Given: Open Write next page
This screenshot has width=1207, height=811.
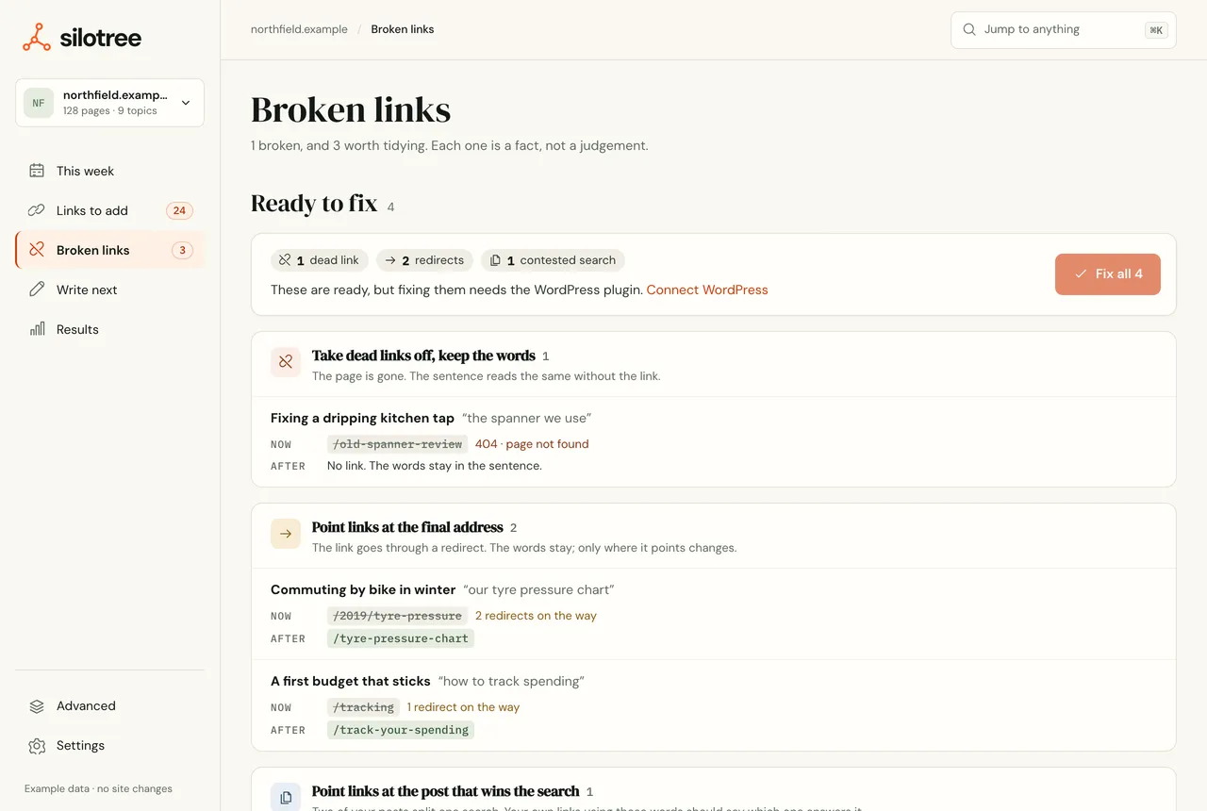Looking at the screenshot, I should (x=109, y=290).
